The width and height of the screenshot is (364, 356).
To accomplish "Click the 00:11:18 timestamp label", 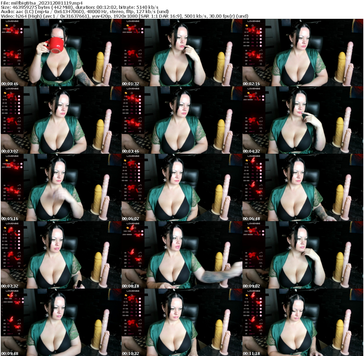I will pos(251,354).
